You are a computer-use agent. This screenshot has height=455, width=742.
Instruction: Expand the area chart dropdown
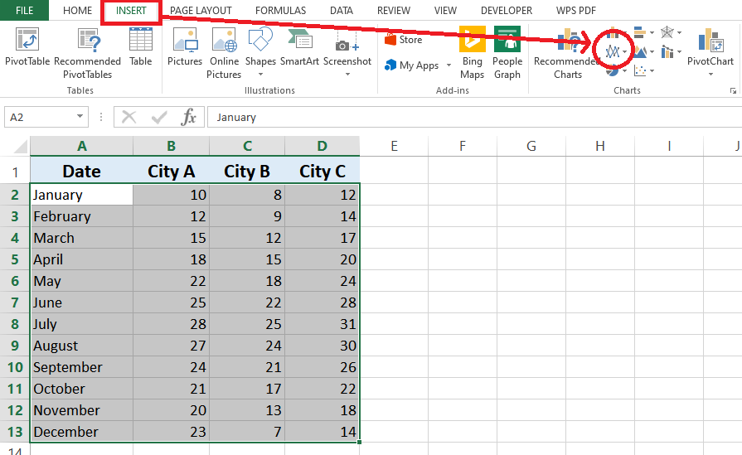point(652,51)
